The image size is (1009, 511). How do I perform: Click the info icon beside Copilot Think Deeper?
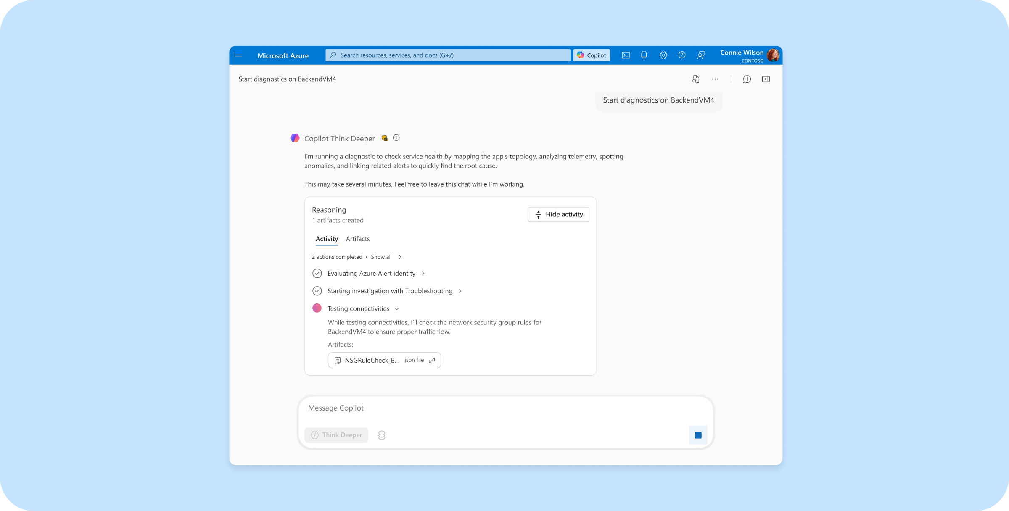click(x=396, y=138)
